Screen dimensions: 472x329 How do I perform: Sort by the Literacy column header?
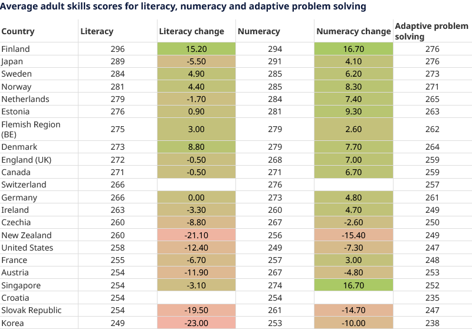(97, 31)
